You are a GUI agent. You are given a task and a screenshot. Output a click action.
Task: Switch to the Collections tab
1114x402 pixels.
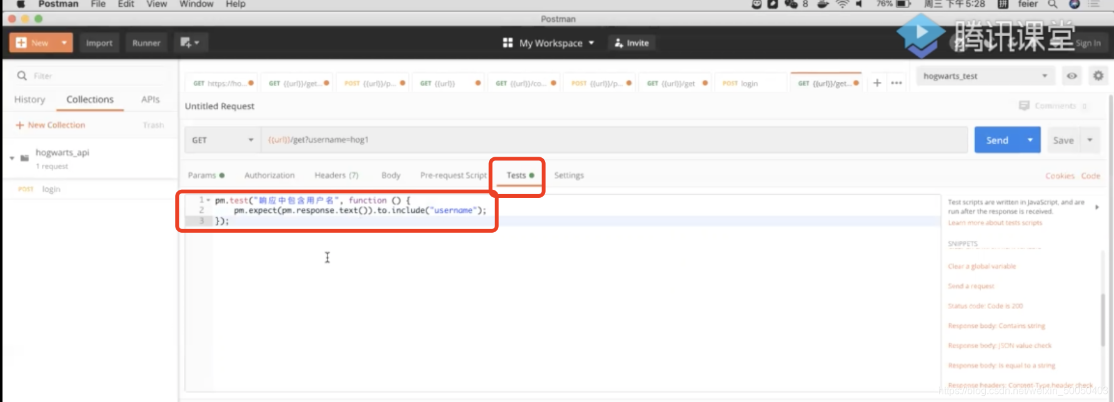(90, 99)
